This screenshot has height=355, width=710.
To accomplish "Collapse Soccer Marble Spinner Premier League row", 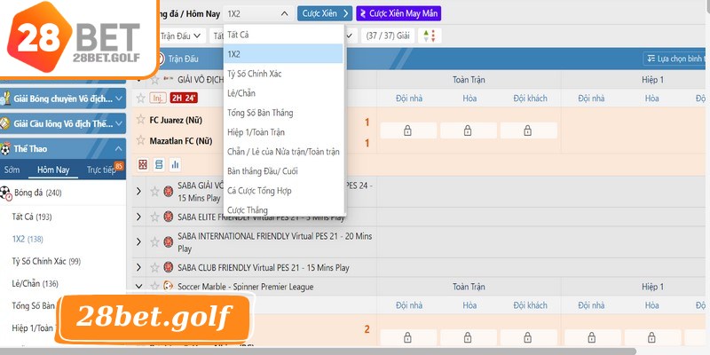I will pos(138,287).
